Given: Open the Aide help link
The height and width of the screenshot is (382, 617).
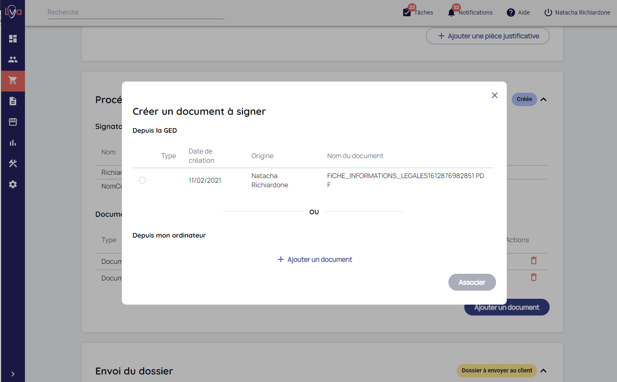Looking at the screenshot, I should coord(518,12).
